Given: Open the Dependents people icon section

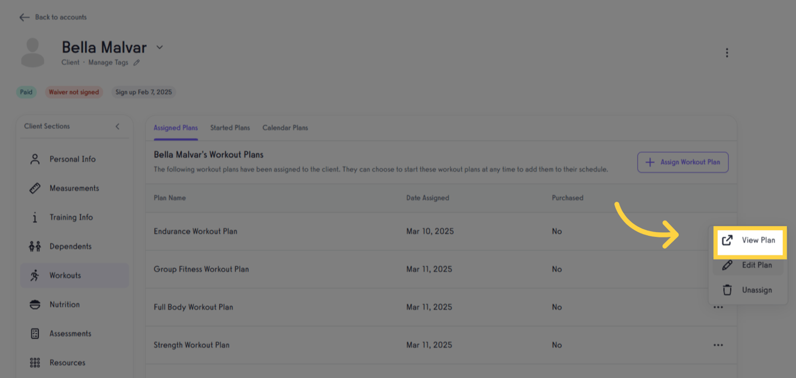Looking at the screenshot, I should pyautogui.click(x=35, y=246).
